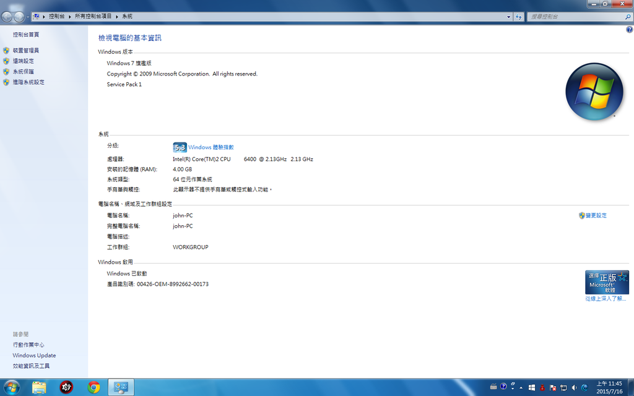Click the refresh button beside address bar
The width and height of the screenshot is (634, 396).
(519, 17)
